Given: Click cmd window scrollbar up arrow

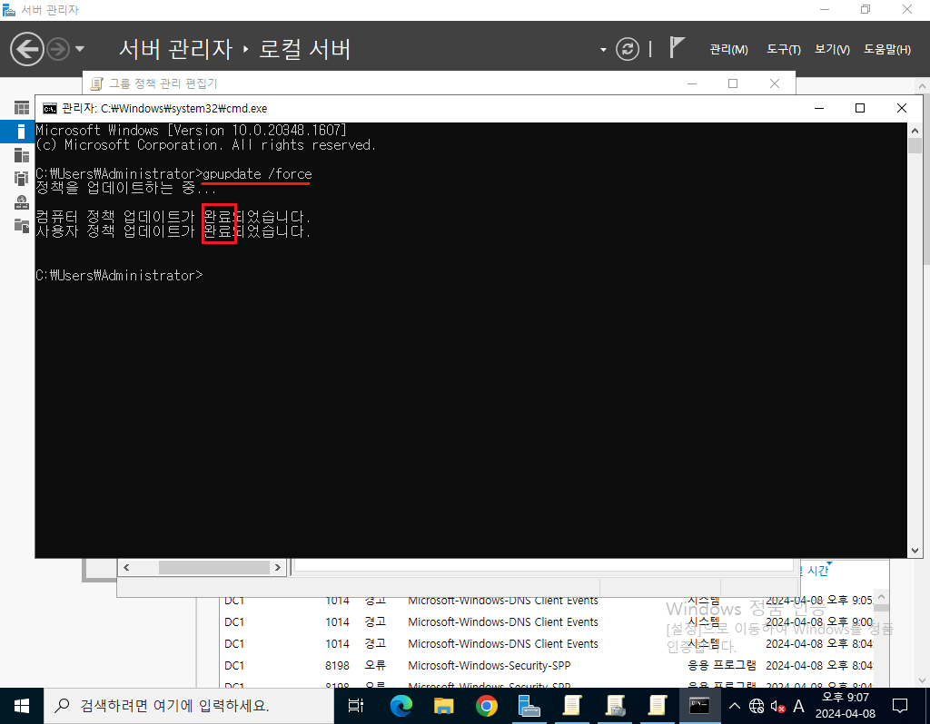Looking at the screenshot, I should tap(915, 131).
